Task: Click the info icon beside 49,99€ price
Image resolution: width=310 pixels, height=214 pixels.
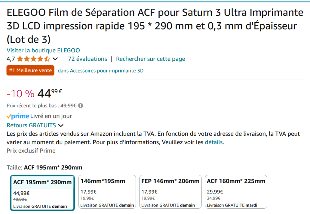Action: coord(81,106)
